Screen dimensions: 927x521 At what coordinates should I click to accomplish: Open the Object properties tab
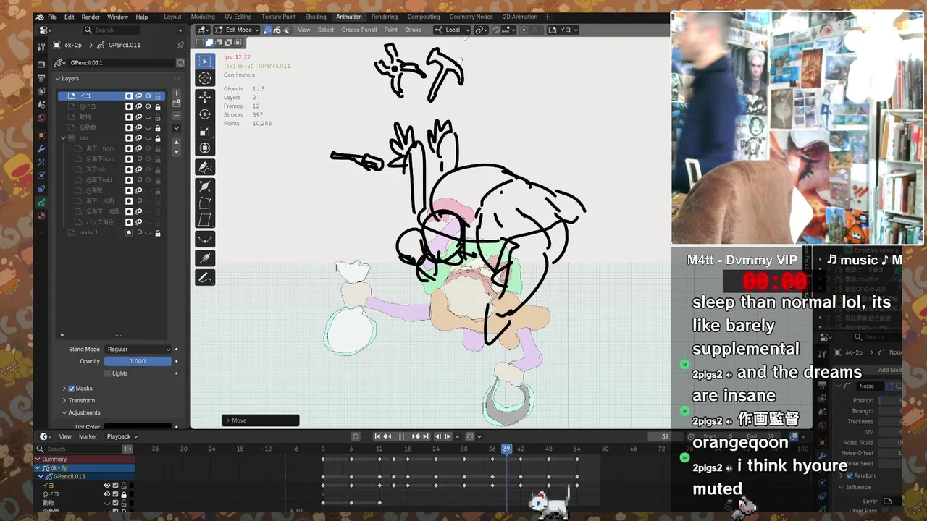41,135
